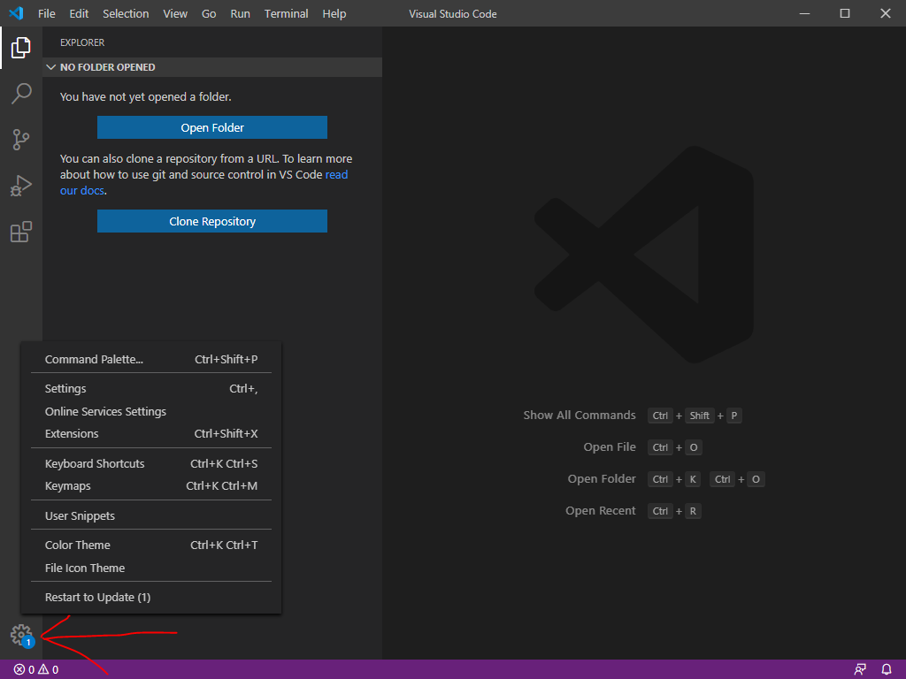The image size is (906, 679).
Task: Click the Open Folder button
Action: click(x=212, y=127)
